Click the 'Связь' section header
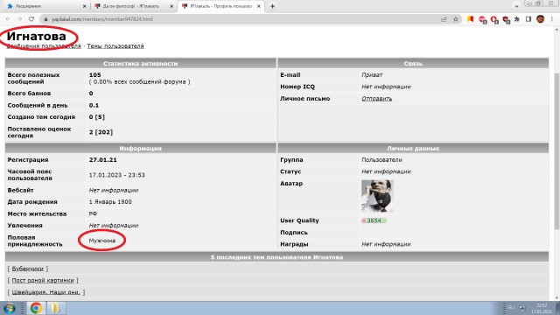This screenshot has height=315, width=560. pos(413,63)
